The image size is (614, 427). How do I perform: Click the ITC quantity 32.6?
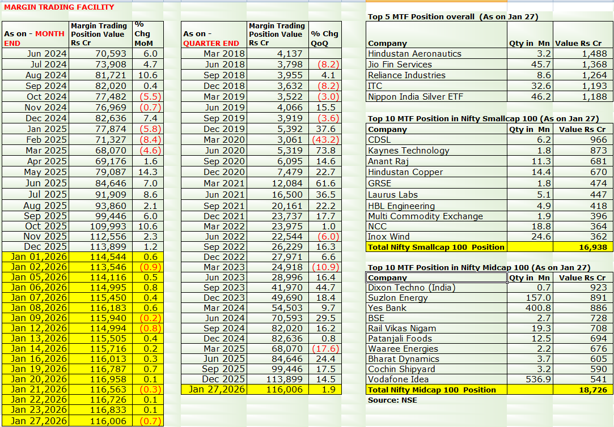click(530, 86)
